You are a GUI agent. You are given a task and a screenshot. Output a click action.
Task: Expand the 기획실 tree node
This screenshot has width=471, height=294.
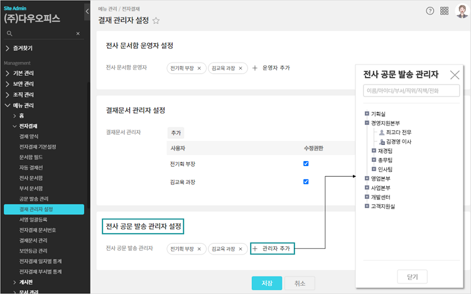367,114
